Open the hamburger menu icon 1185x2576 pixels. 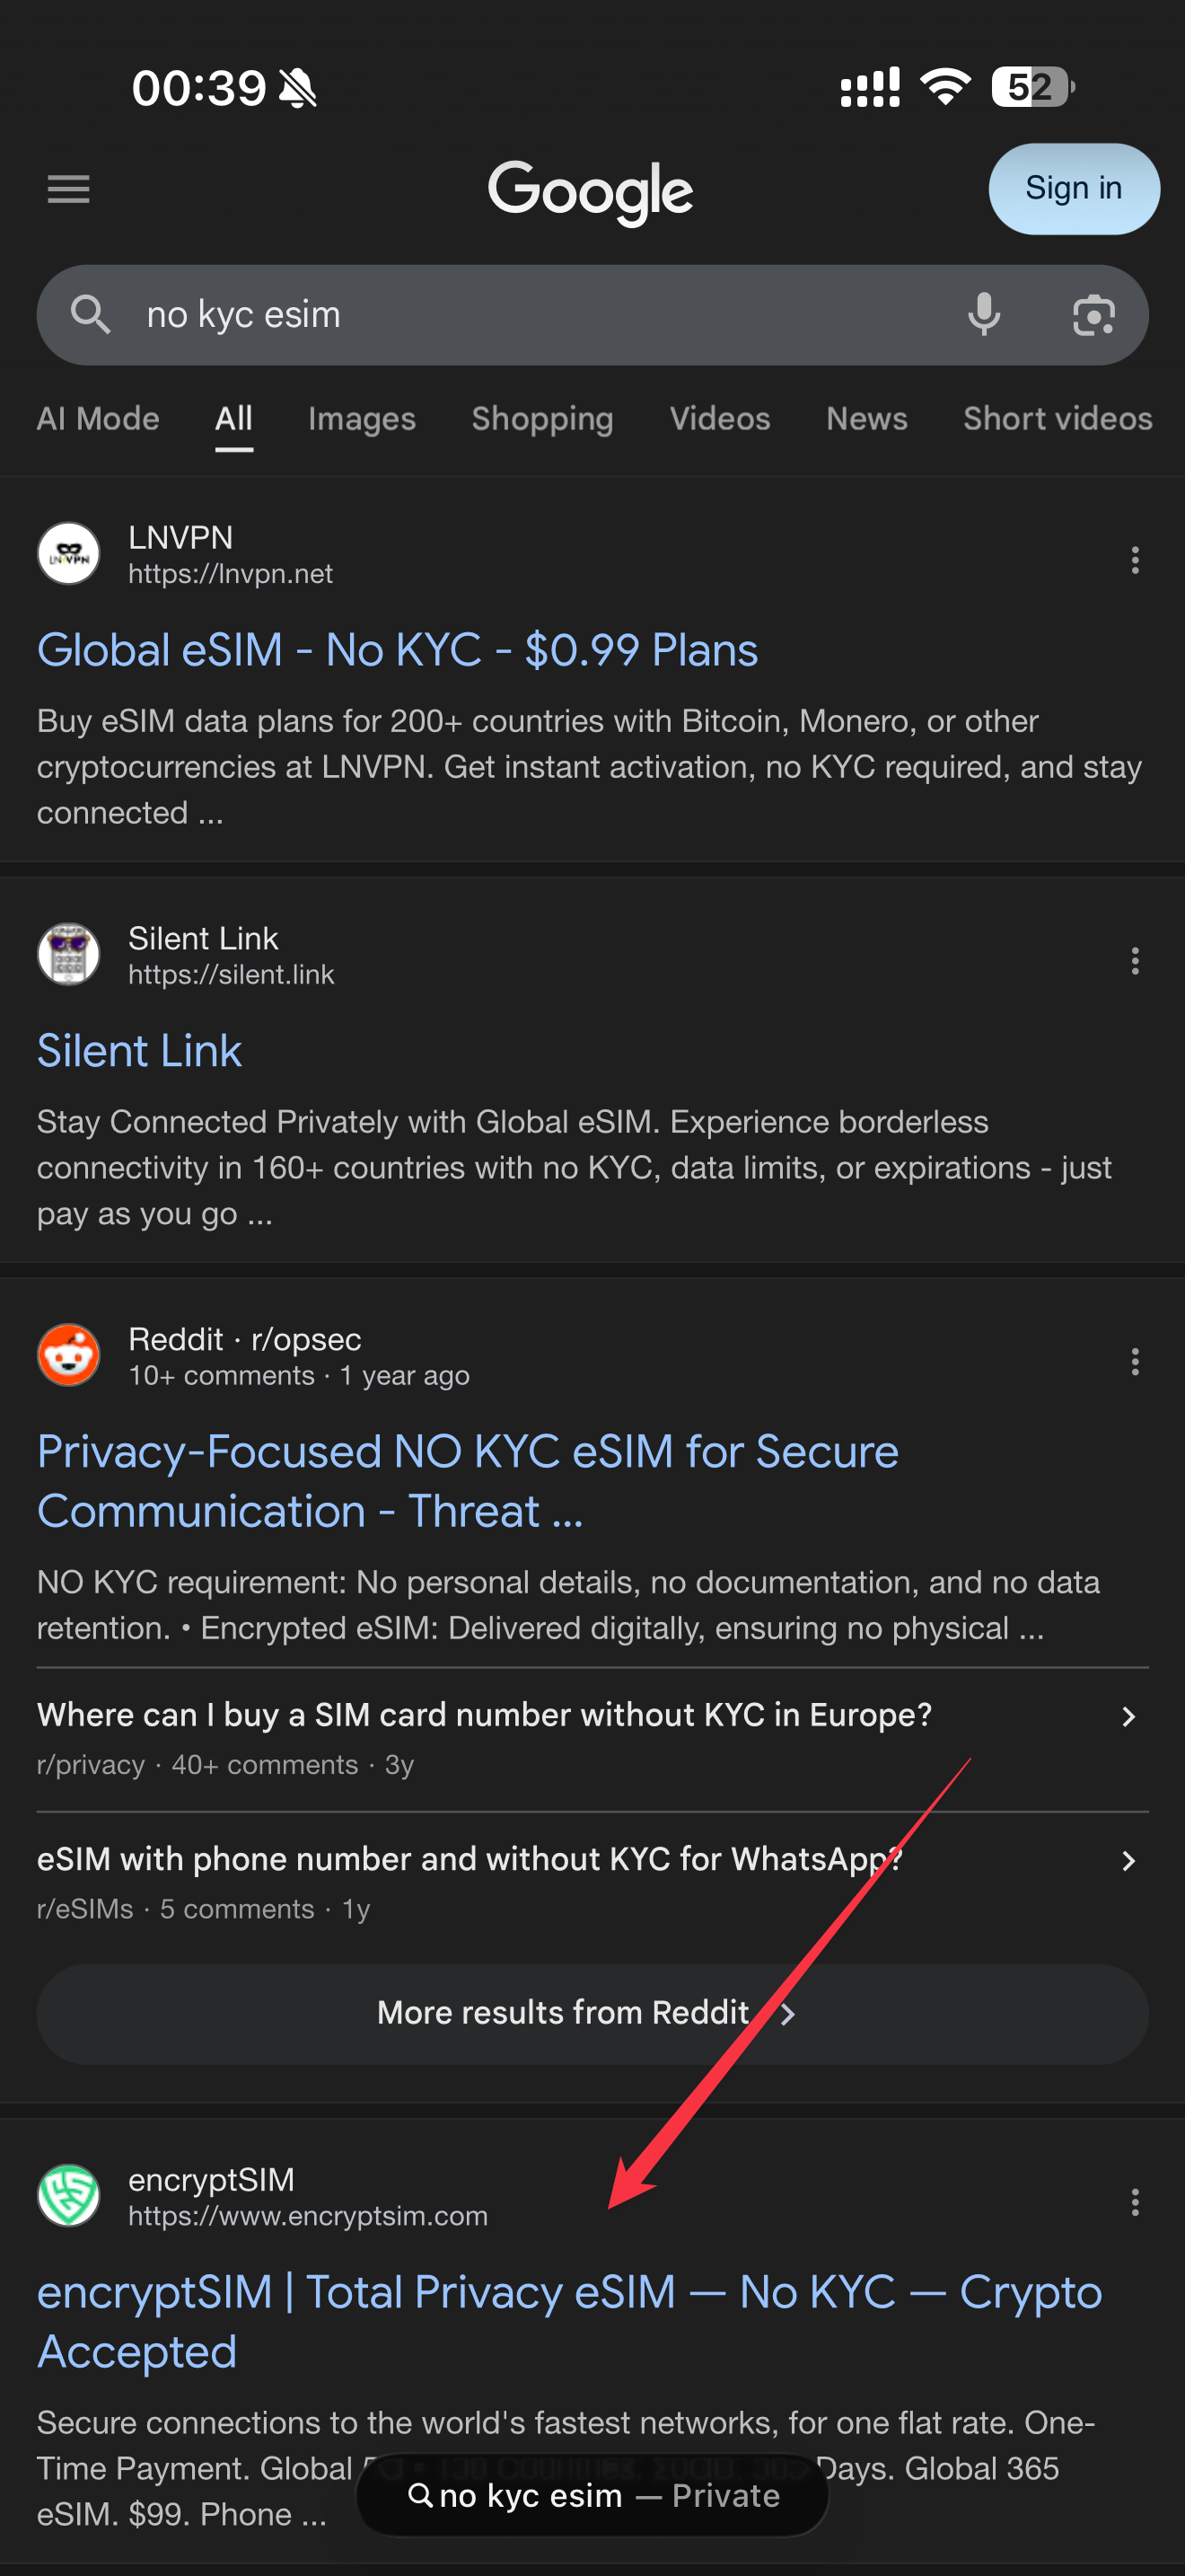pyautogui.click(x=68, y=188)
